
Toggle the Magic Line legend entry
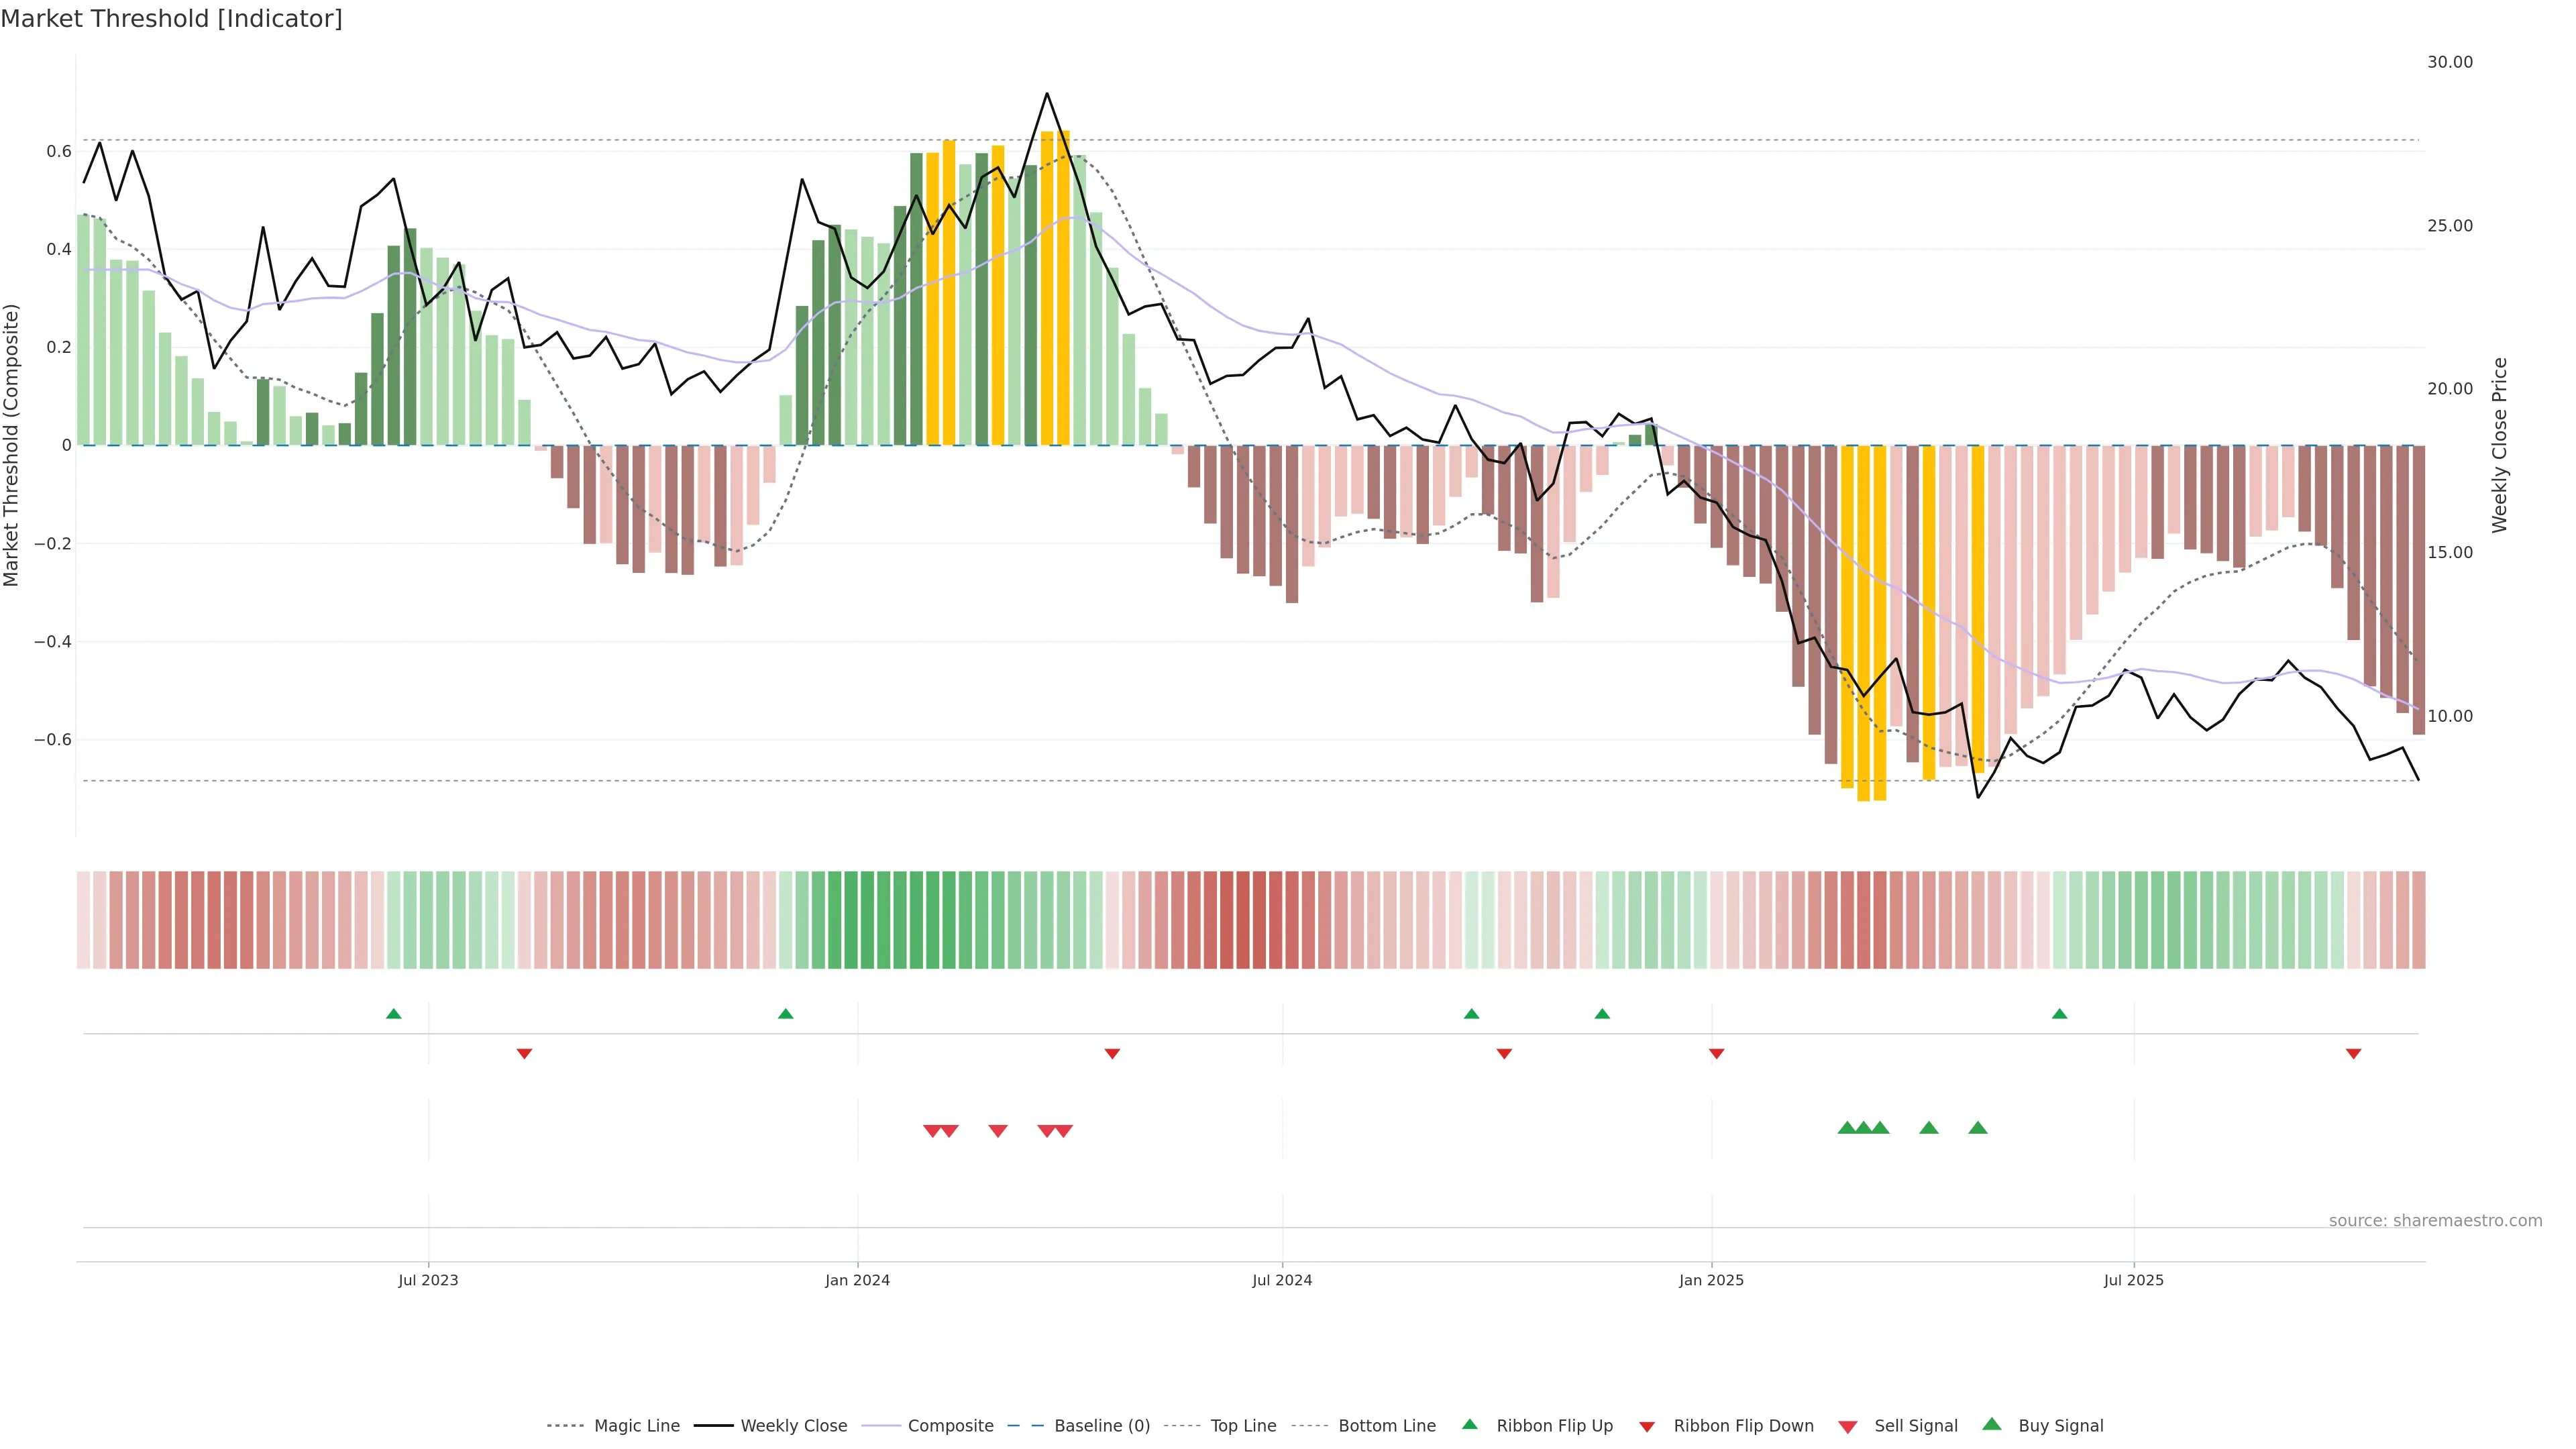point(636,1426)
